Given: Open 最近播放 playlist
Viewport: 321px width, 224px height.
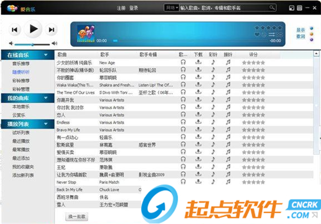Looking at the screenshot, I should click(x=21, y=141).
